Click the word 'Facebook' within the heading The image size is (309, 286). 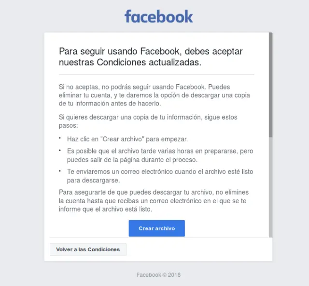(x=160, y=51)
